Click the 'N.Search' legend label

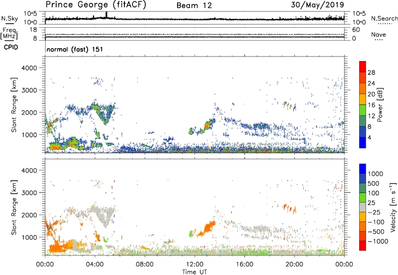(384, 18)
